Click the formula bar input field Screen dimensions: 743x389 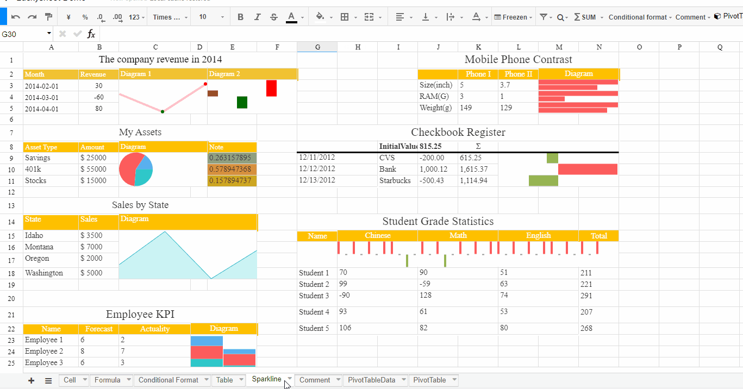pos(421,34)
